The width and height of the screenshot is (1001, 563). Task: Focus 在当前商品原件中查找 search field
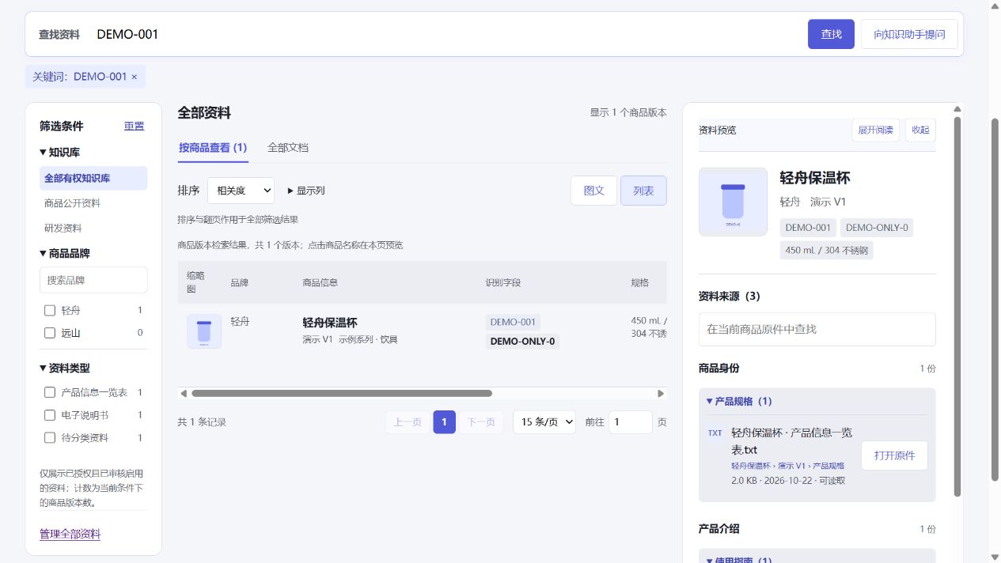[x=817, y=329]
